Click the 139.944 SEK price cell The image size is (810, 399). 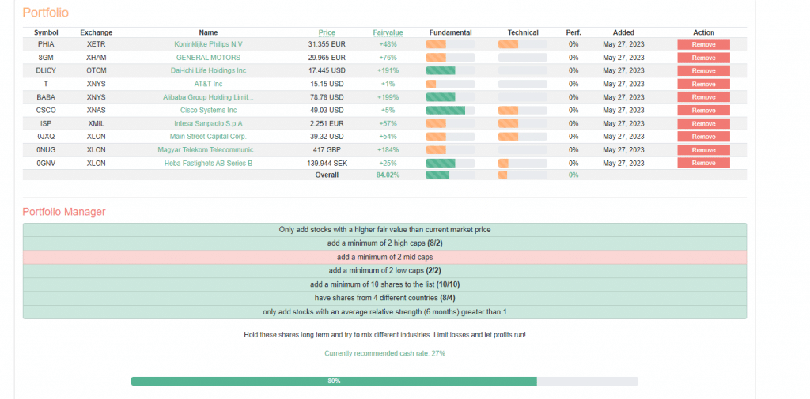point(327,163)
